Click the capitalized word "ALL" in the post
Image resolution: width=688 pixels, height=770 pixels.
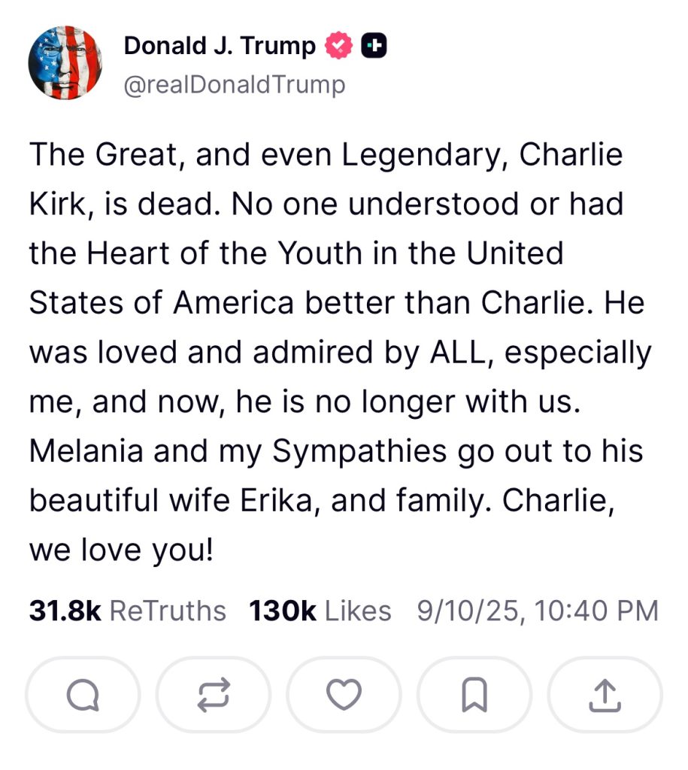(x=458, y=353)
